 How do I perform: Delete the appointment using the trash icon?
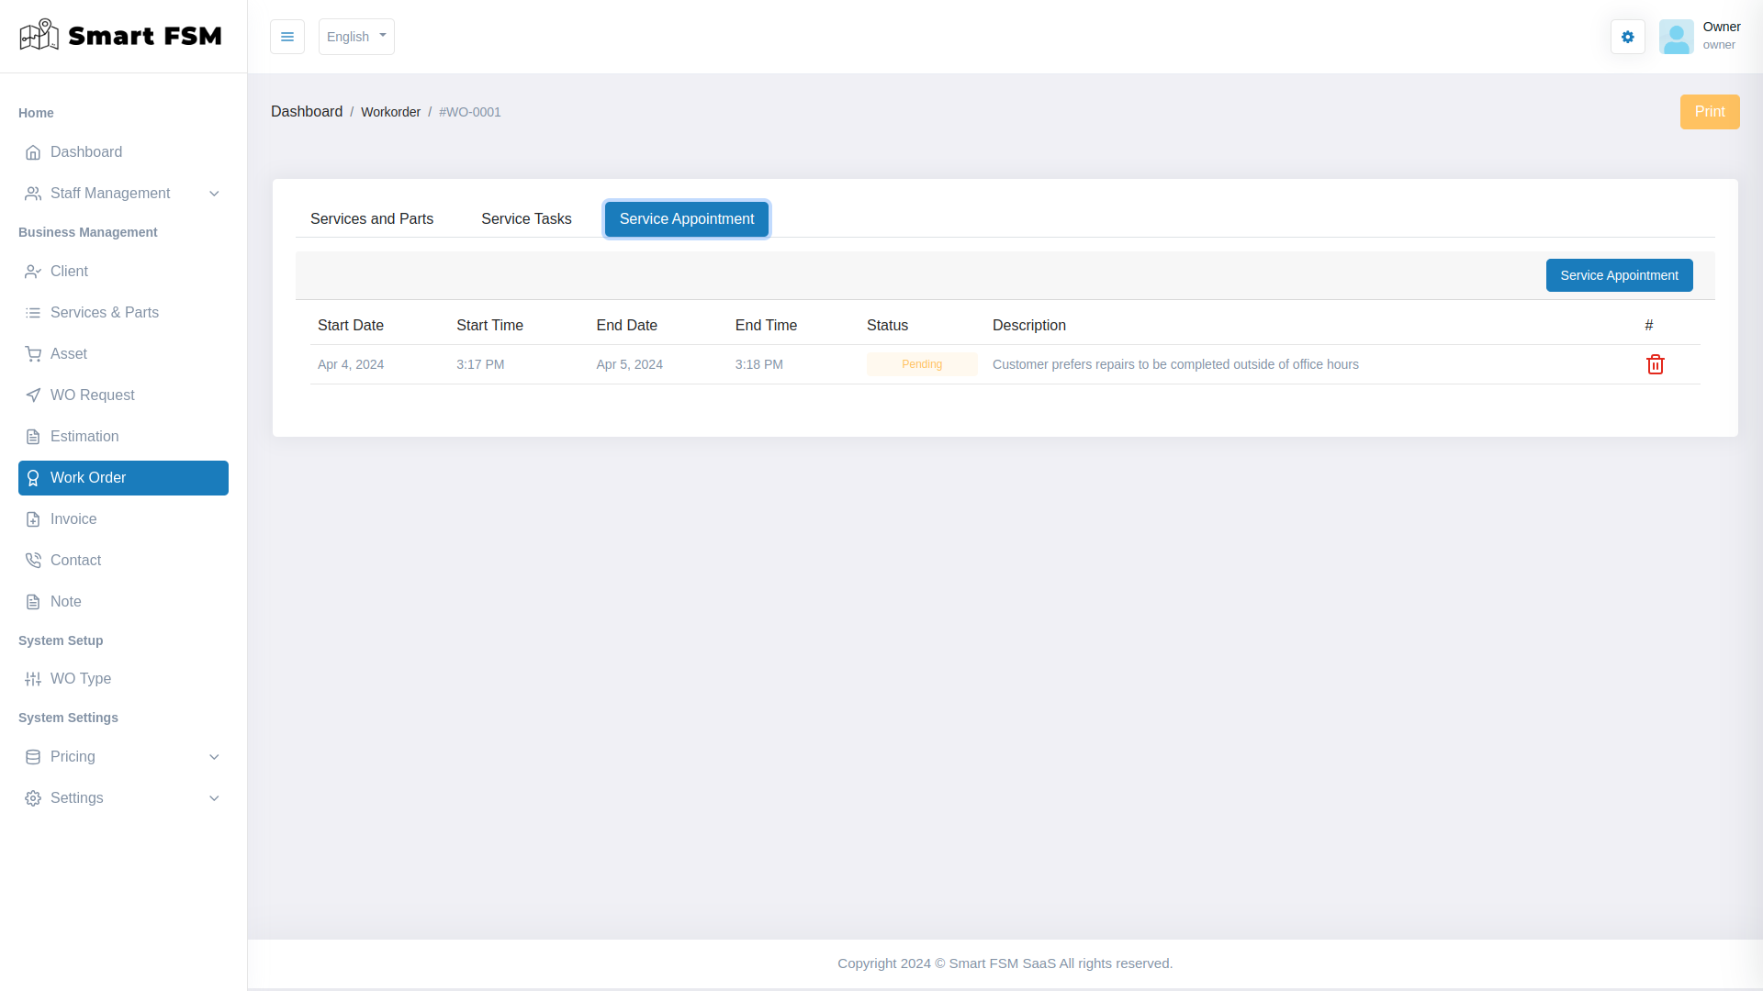pos(1655,364)
